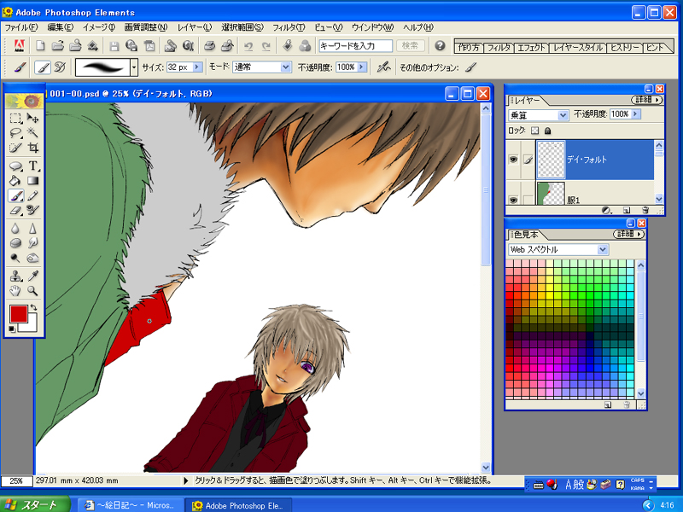Select the Magic Wand tool
The width and height of the screenshot is (683, 512).
click(x=32, y=133)
